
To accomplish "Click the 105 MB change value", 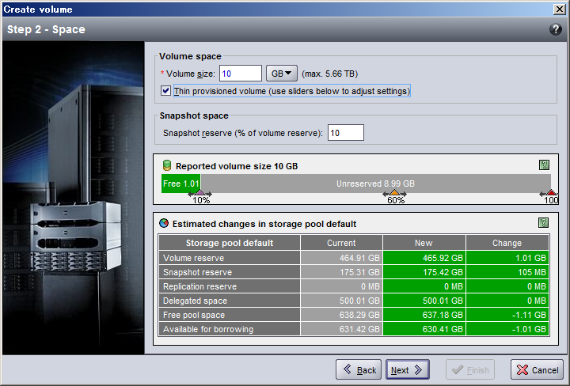I will click(507, 272).
